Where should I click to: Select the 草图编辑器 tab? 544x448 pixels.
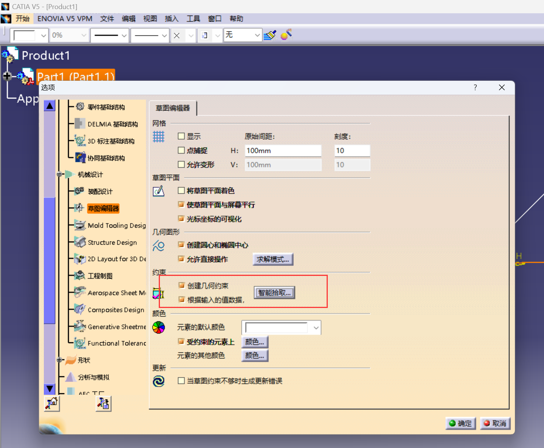pyautogui.click(x=173, y=108)
